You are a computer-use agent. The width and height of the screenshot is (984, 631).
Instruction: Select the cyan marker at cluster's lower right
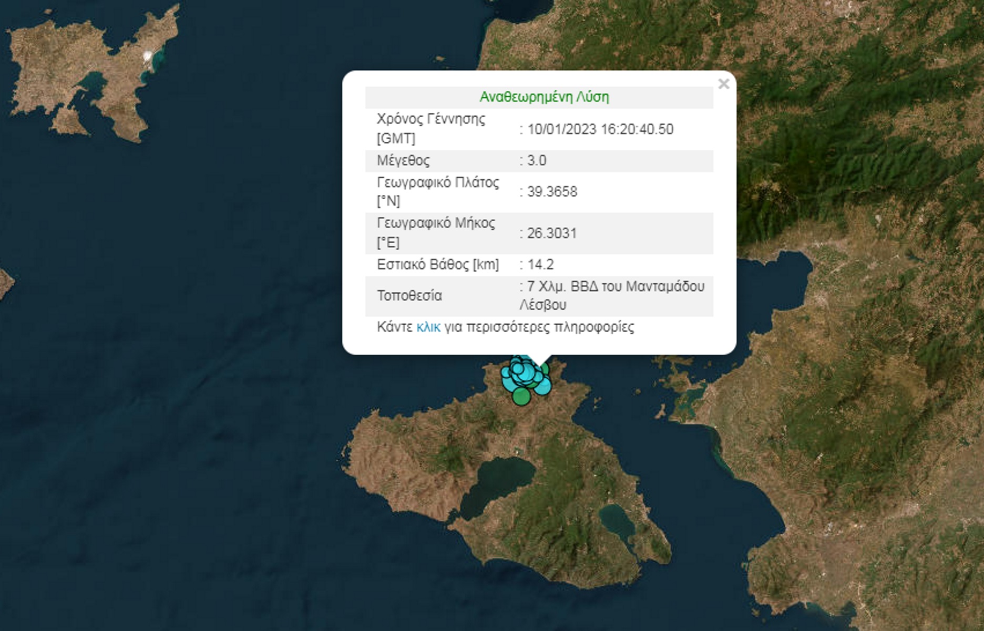[542, 387]
